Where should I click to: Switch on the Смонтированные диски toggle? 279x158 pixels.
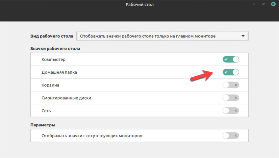click(231, 98)
